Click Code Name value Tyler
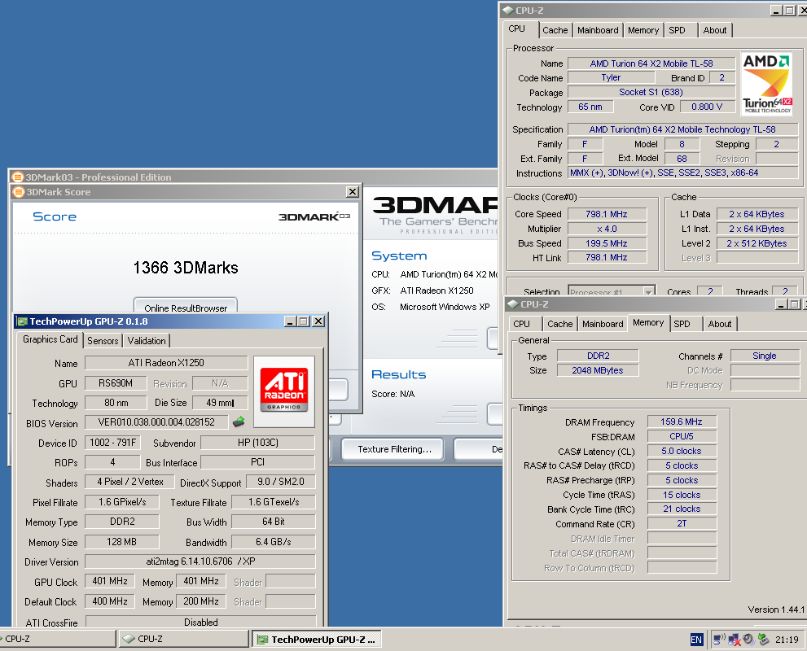The width and height of the screenshot is (807, 651). coord(611,77)
